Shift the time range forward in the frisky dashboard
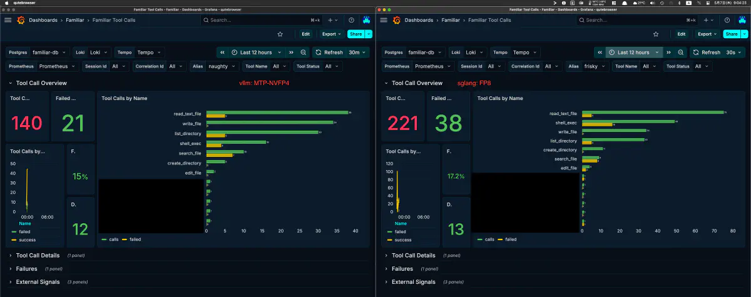The height and width of the screenshot is (297, 751). coord(668,53)
